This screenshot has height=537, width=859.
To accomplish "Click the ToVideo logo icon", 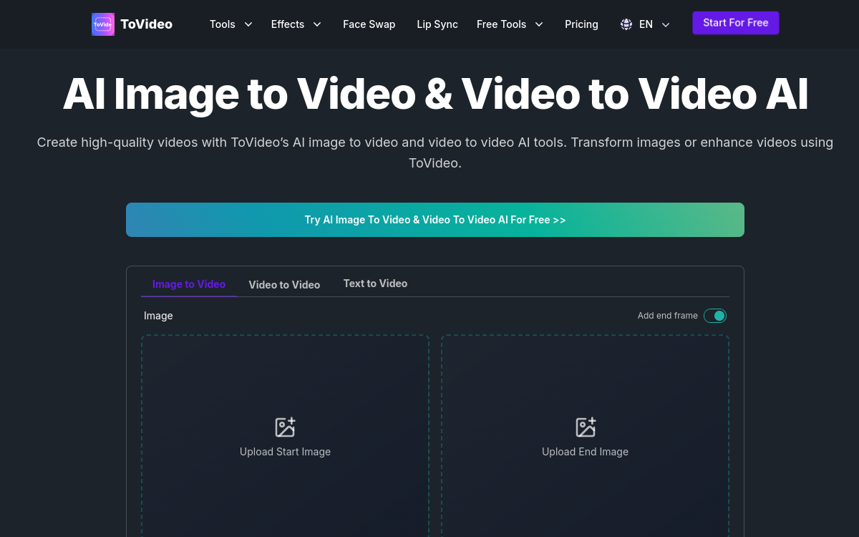I will [x=103, y=24].
